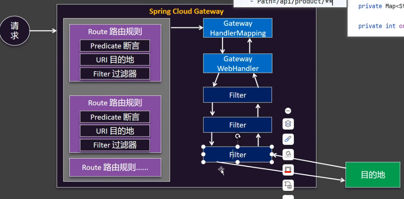The image size is (404, 199).
Task: Collapse the floating shape toolbar with minus button
Action: 288,111
